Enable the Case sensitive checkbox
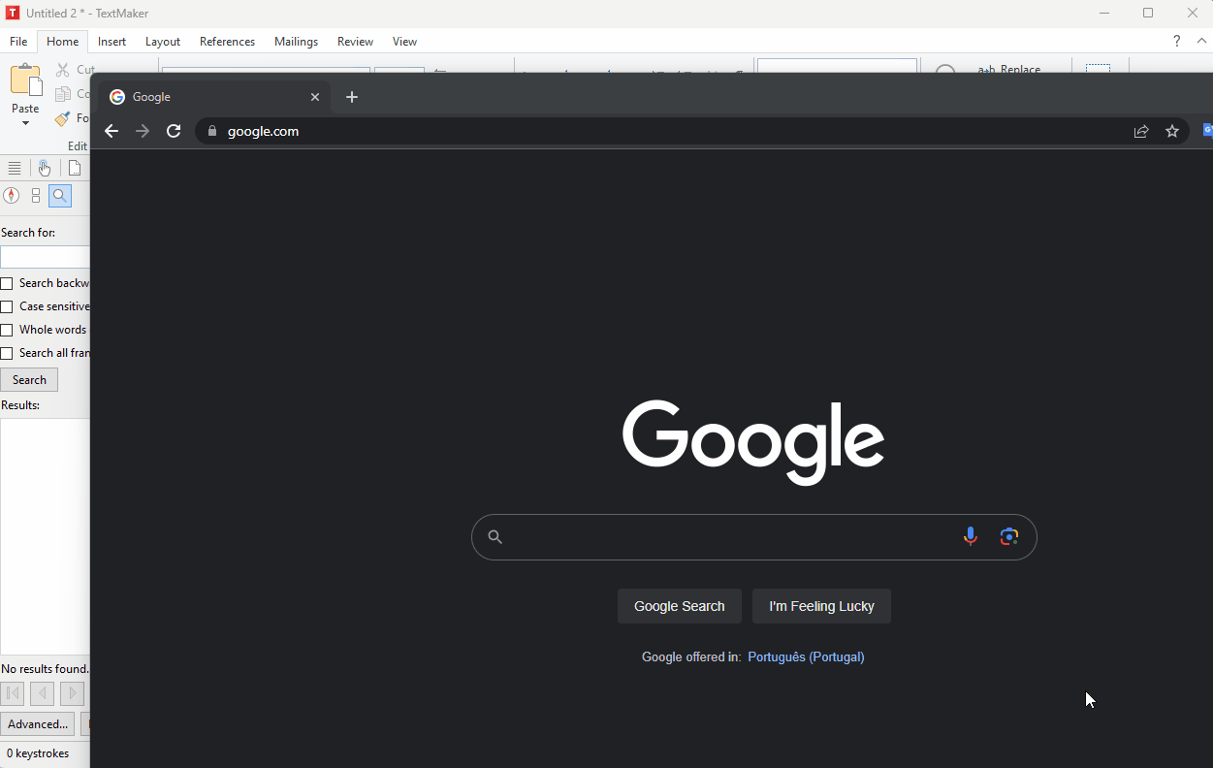 tap(7, 306)
